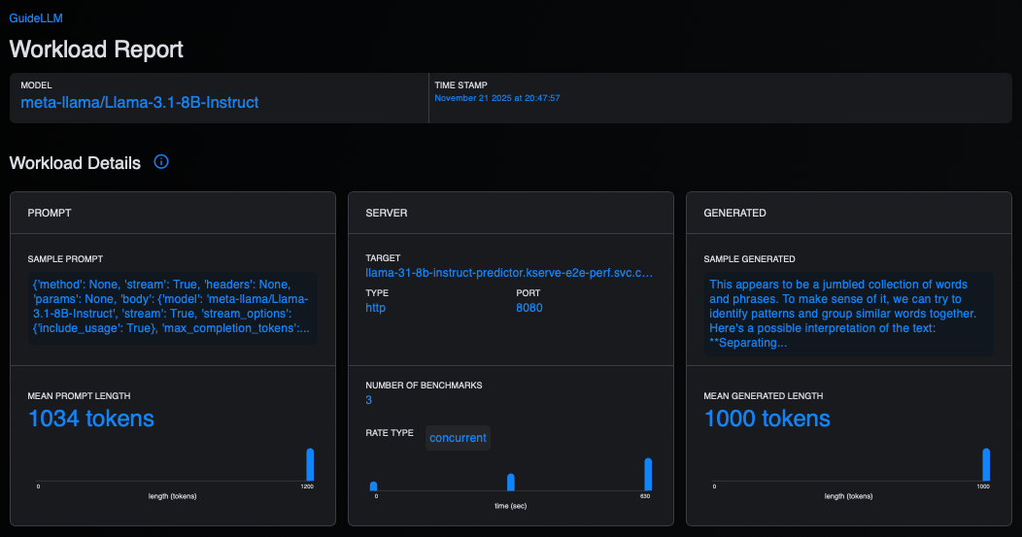Click the http type value
The width and height of the screenshot is (1022, 537).
point(375,308)
